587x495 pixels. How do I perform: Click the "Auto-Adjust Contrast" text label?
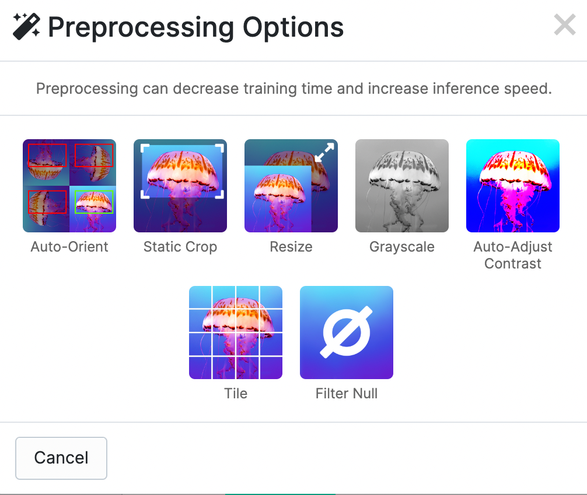(512, 255)
